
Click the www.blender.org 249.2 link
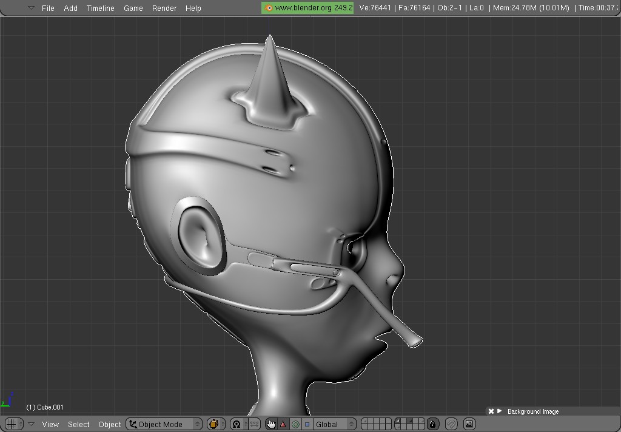coord(307,7)
